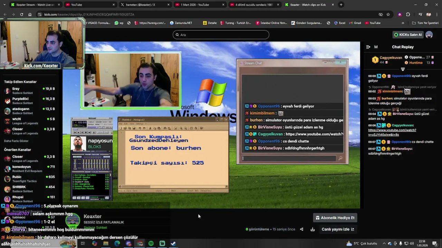
Task: Bookmark this page with star icon
Action: pos(388,14)
